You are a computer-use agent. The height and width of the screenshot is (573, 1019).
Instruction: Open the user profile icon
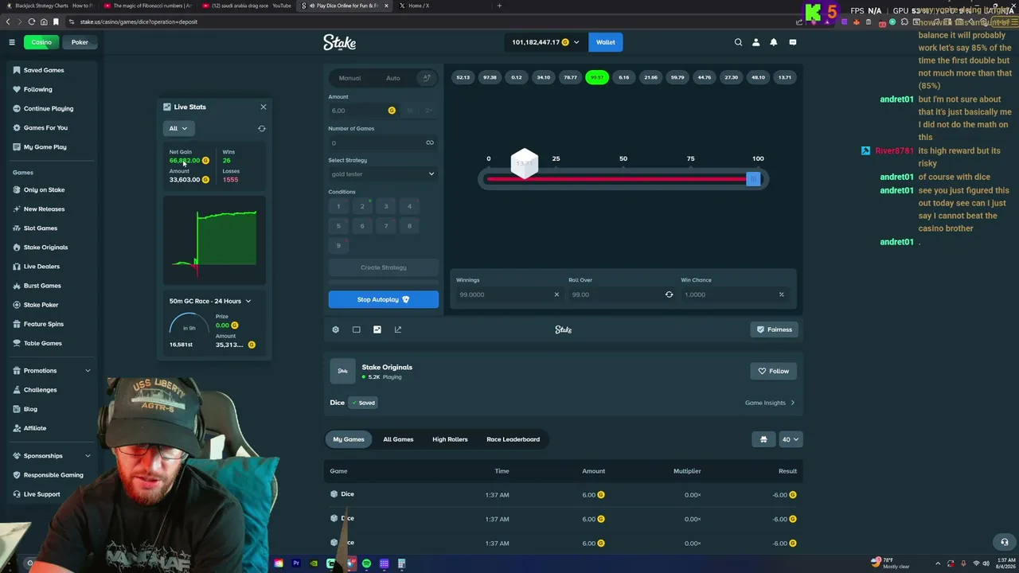(x=755, y=42)
